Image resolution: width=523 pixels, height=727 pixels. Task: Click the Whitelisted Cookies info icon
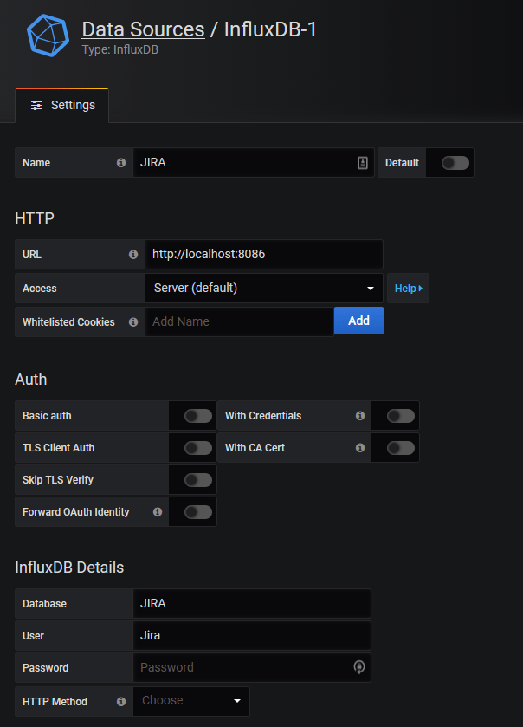pos(133,322)
